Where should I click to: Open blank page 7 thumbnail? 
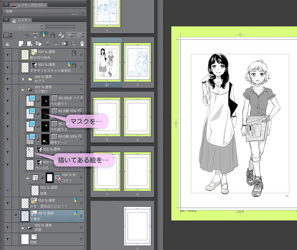(107, 171)
